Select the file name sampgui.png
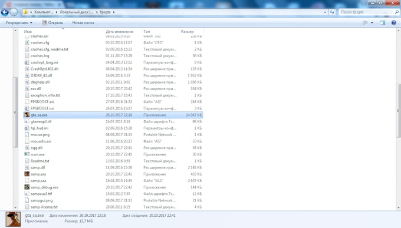Image resolution: width=401 pixels, height=228 pixels. pyautogui.click(x=42, y=200)
